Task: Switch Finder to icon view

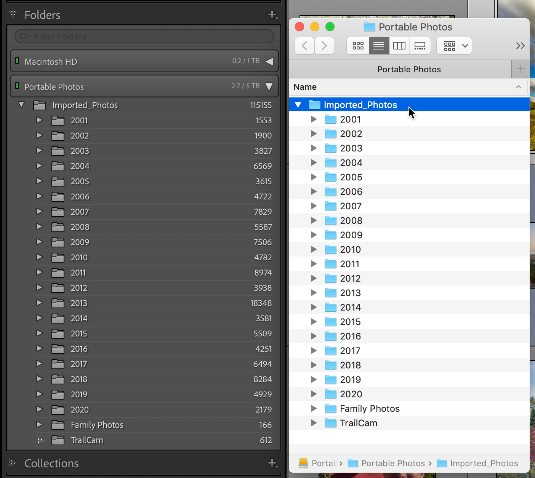Action: point(358,46)
